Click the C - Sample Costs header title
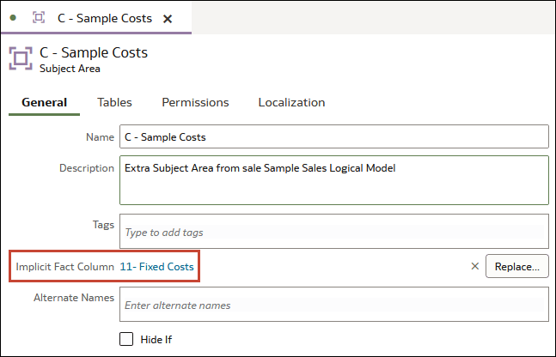556x357 pixels. (94, 52)
